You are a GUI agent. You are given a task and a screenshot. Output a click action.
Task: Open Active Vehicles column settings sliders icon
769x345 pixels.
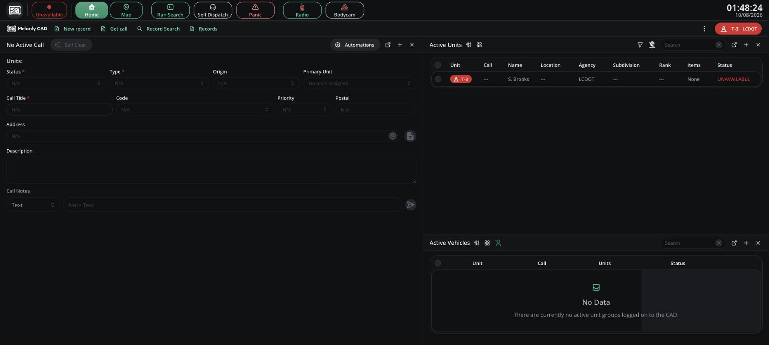(x=477, y=243)
